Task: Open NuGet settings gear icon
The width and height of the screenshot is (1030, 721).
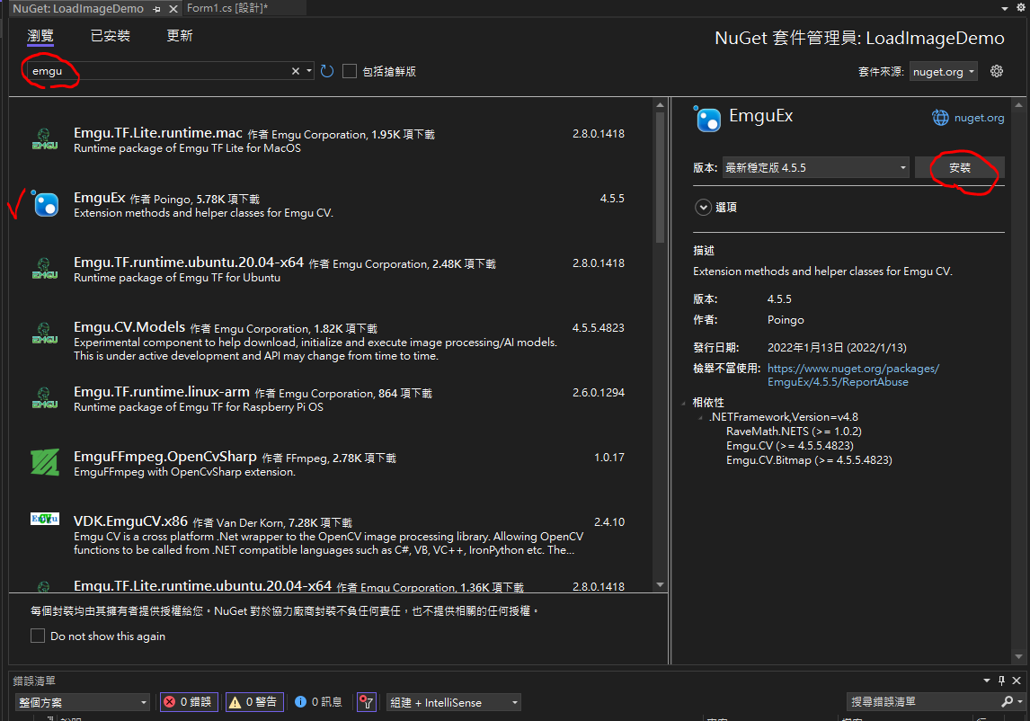Action: click(x=997, y=71)
